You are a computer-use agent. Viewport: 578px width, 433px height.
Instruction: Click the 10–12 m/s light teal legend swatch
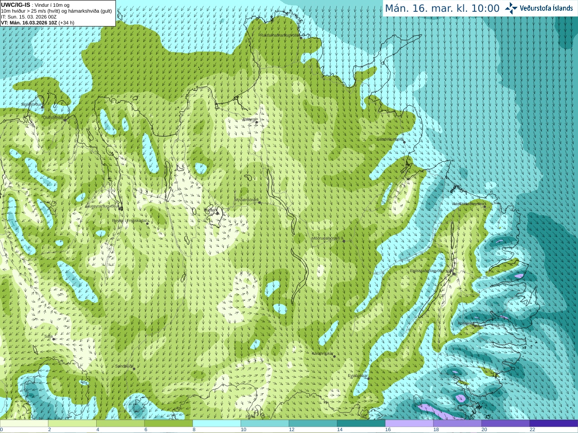(265, 424)
